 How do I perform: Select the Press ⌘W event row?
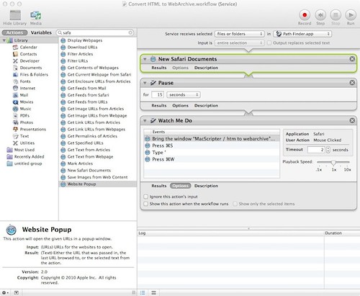[212, 159]
